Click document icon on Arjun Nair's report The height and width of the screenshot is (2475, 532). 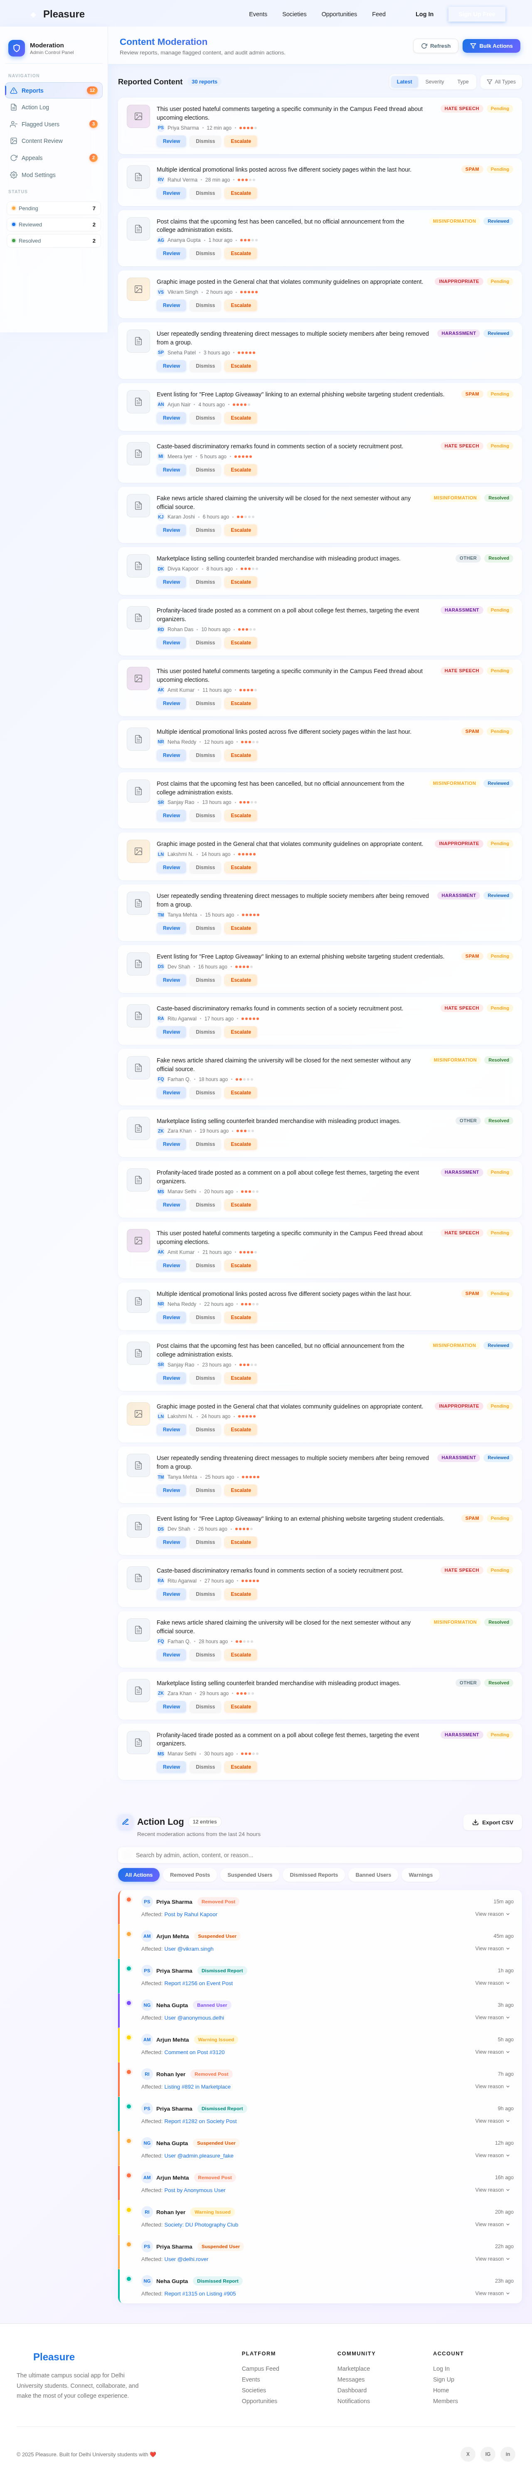coord(138,402)
